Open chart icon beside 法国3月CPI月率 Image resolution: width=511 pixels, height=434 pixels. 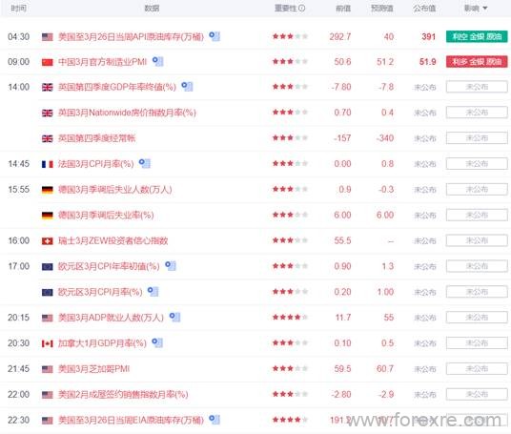145,163
